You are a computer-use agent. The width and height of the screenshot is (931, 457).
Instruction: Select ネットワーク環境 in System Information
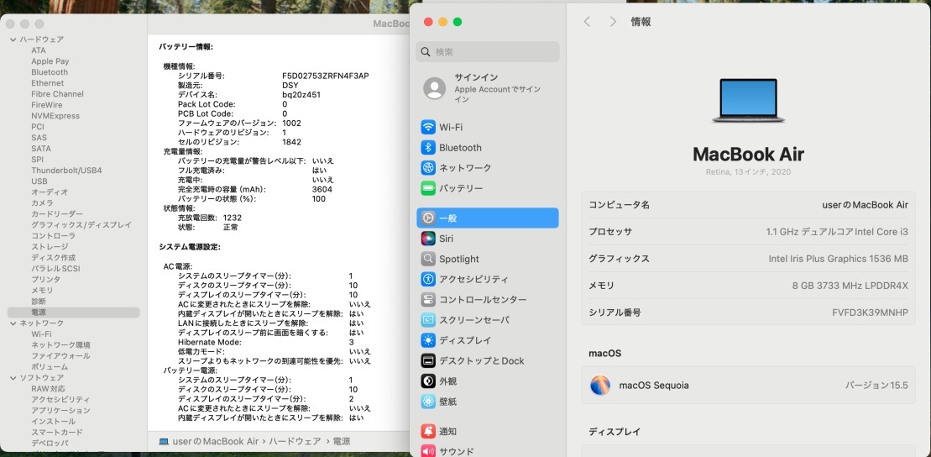click(x=60, y=344)
